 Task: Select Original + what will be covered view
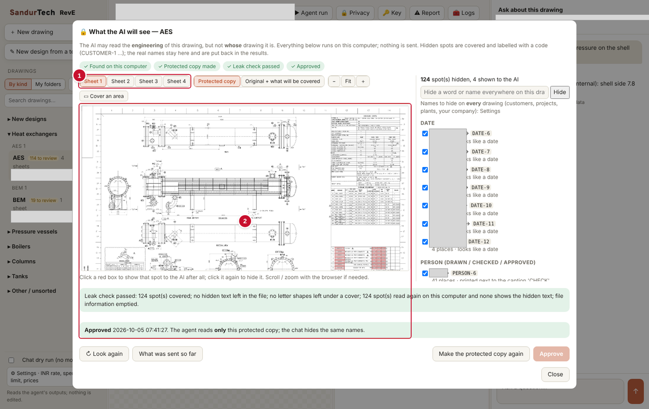click(x=282, y=81)
